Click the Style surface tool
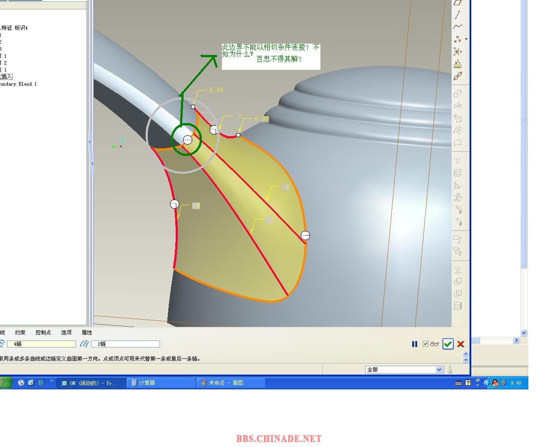The image size is (558, 447). [x=457, y=143]
